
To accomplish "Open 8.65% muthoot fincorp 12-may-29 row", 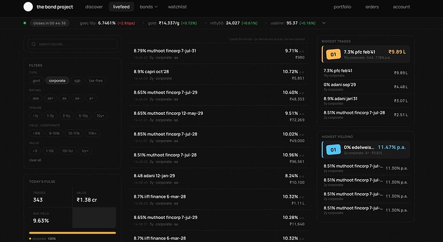I will [x=219, y=116].
